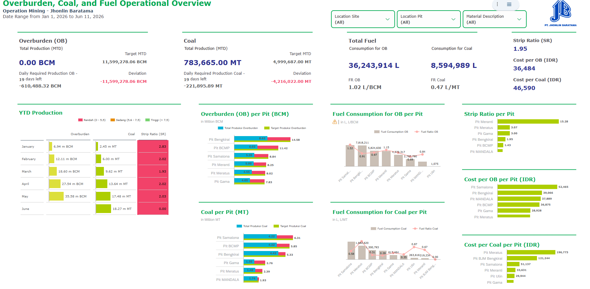This screenshot has width=590, height=289.
Task: Select the January strip ratio cell 2.83
Action: (x=153, y=146)
